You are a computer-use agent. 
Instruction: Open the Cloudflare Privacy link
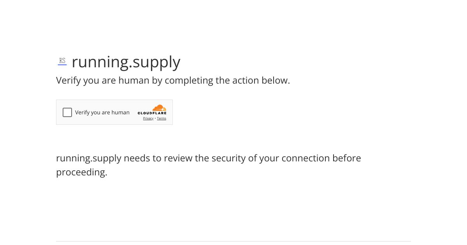click(x=148, y=118)
